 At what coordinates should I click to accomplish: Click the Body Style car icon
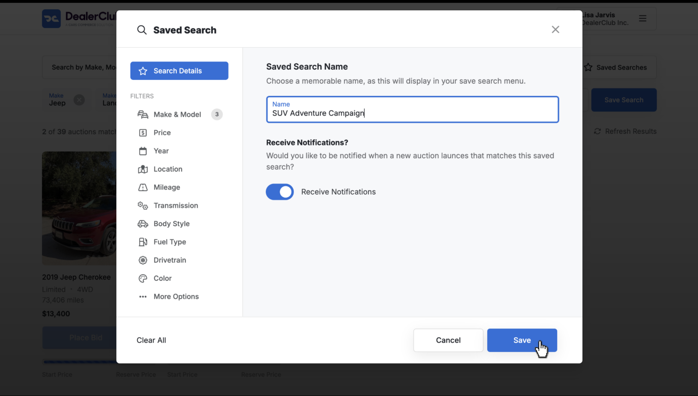point(143,224)
